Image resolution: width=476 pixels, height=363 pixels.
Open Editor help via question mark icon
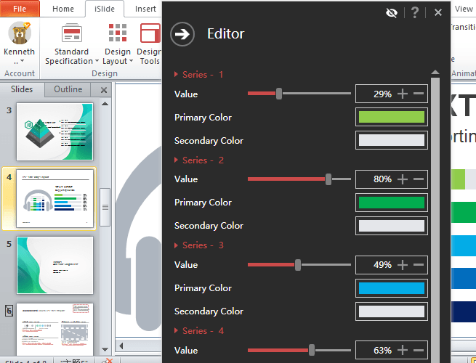(x=415, y=13)
